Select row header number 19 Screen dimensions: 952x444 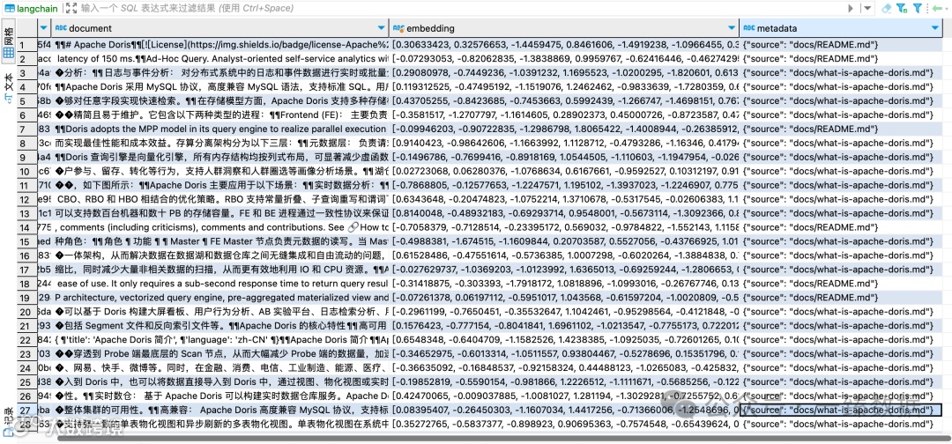[x=26, y=298]
